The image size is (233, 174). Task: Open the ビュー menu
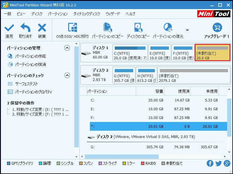click(x=21, y=14)
